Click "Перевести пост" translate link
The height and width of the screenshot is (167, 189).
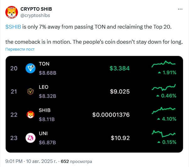click(20, 49)
